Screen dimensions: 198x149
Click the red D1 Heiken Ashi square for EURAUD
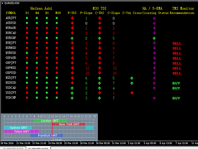pos(27,28)
